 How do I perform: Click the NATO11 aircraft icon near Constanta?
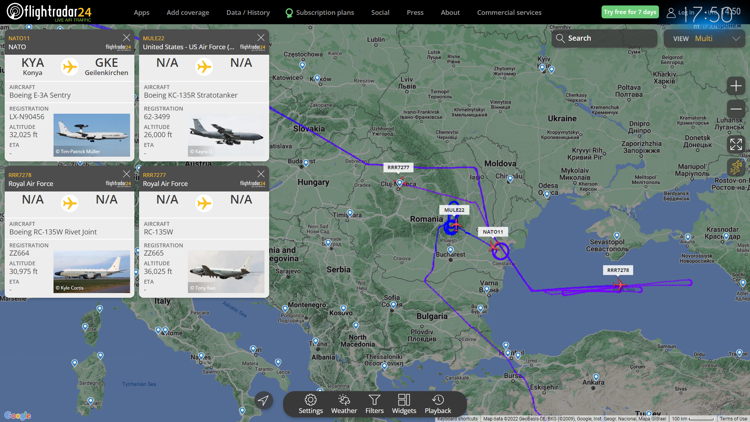(x=493, y=247)
